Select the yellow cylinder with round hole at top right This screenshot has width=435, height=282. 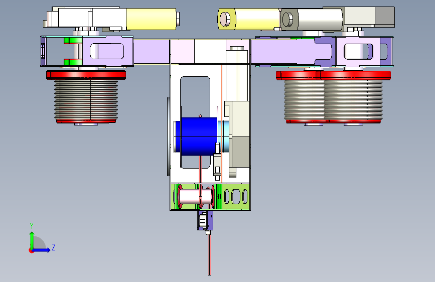click(249, 19)
